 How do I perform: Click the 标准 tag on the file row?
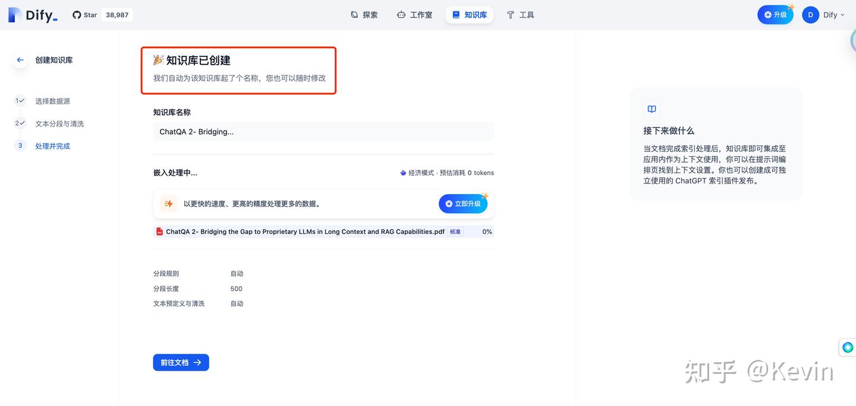[x=455, y=232]
